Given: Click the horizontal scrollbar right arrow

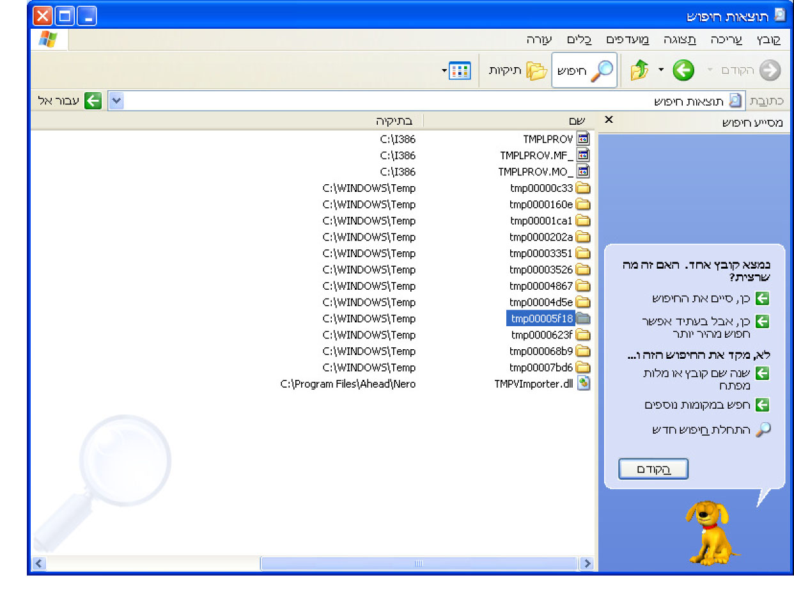Looking at the screenshot, I should (x=586, y=563).
